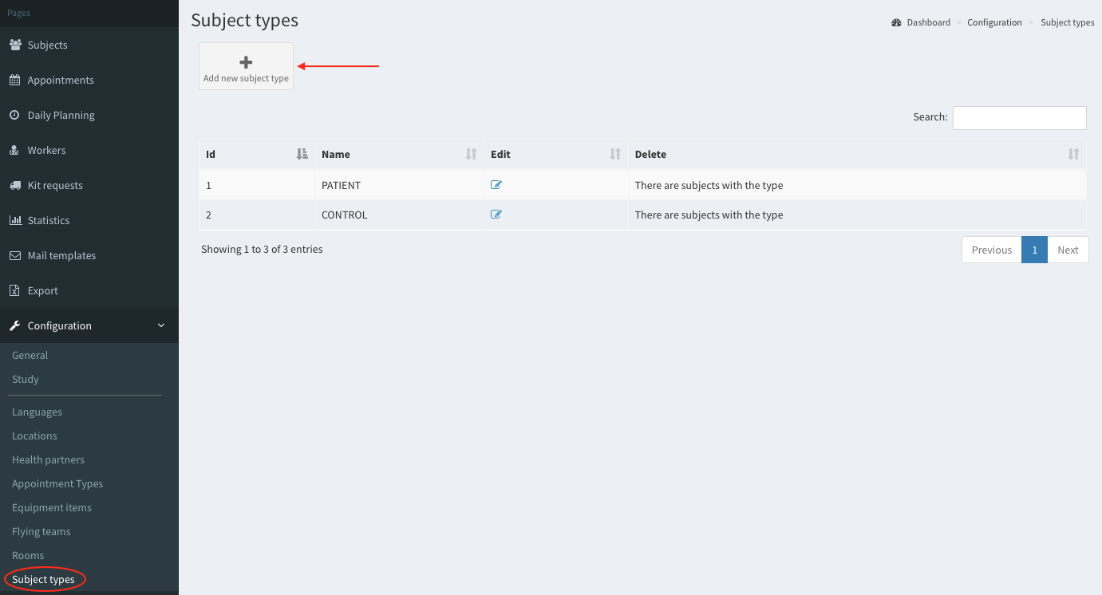Select Appointment Types in Configuration submenu
The height and width of the screenshot is (595, 1102).
57,483
